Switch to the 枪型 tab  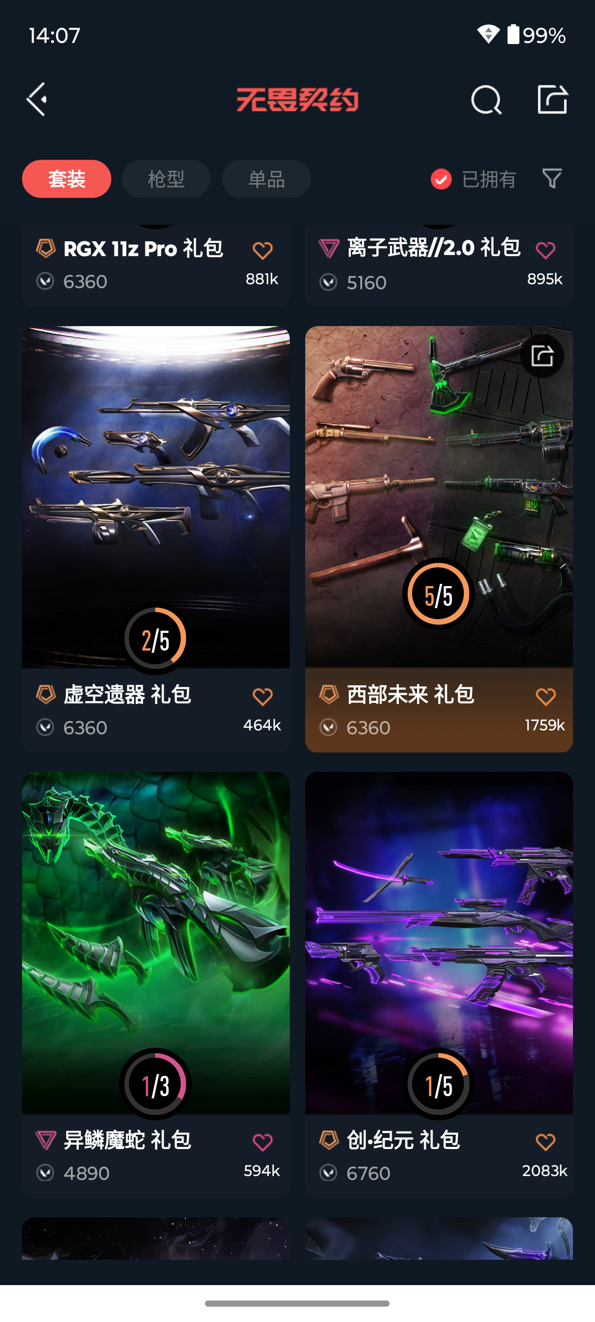tap(166, 179)
